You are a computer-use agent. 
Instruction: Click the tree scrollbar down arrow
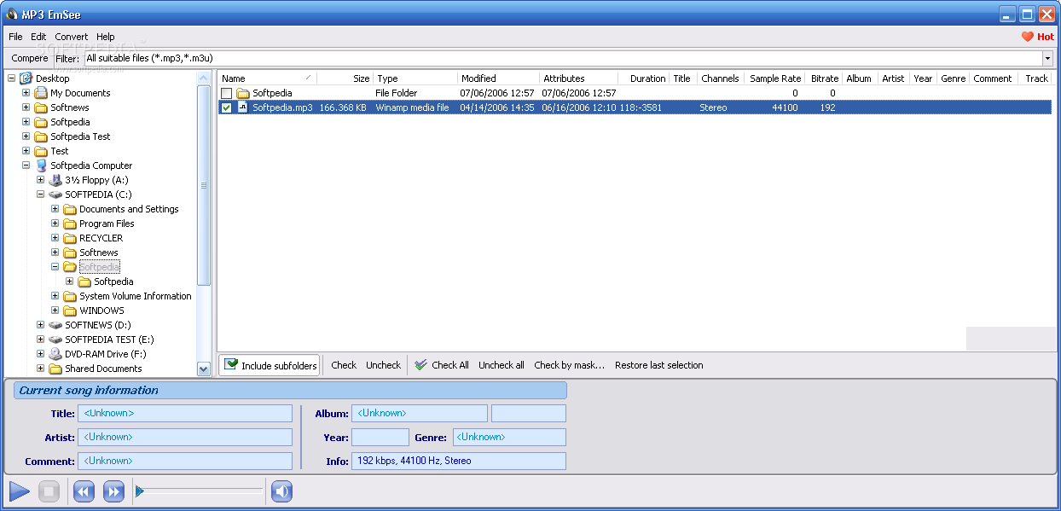point(204,369)
